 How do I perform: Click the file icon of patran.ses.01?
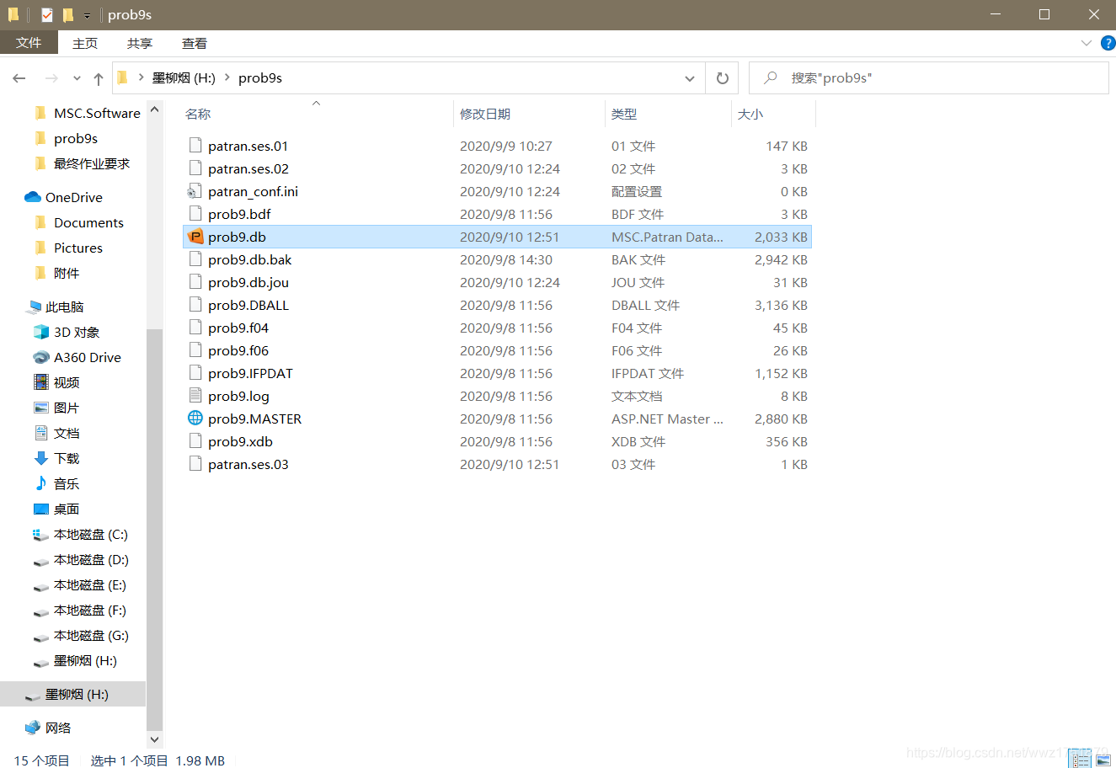(x=195, y=146)
